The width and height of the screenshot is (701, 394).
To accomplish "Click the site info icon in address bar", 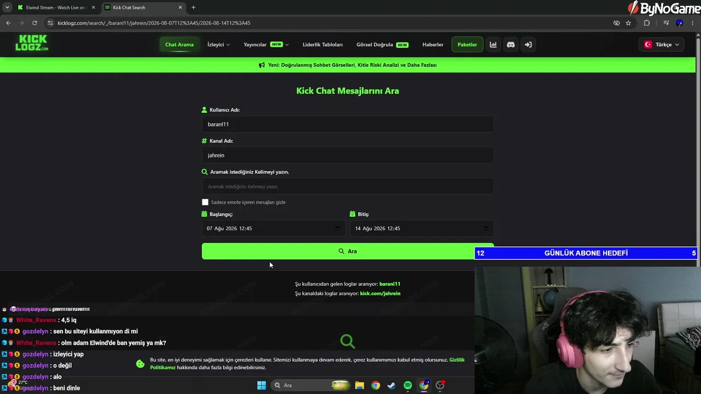I will (50, 23).
